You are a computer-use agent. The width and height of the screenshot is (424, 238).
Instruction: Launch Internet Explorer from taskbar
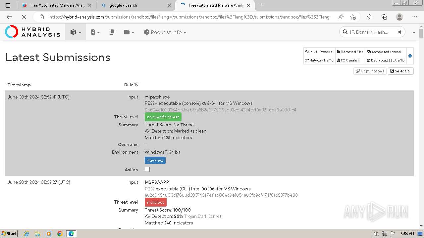[26, 234]
